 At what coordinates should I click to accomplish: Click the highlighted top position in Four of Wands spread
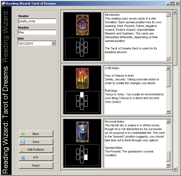pos(82,95)
